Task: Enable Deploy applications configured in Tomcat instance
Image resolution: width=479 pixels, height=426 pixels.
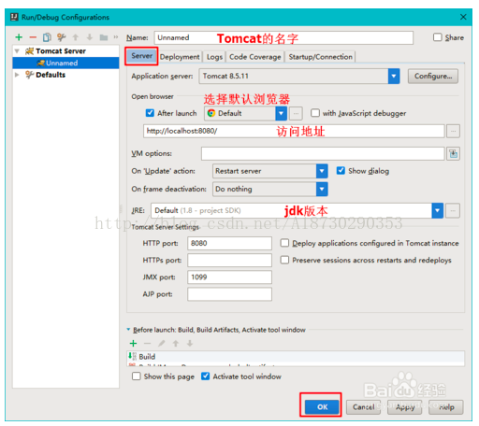Action: [284, 243]
